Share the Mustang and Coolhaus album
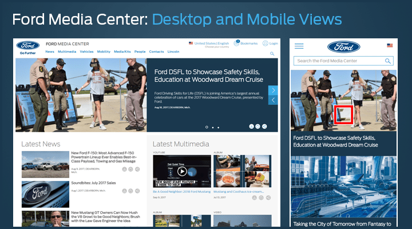This screenshot has width=412, height=229. pyautogui.click(x=268, y=198)
